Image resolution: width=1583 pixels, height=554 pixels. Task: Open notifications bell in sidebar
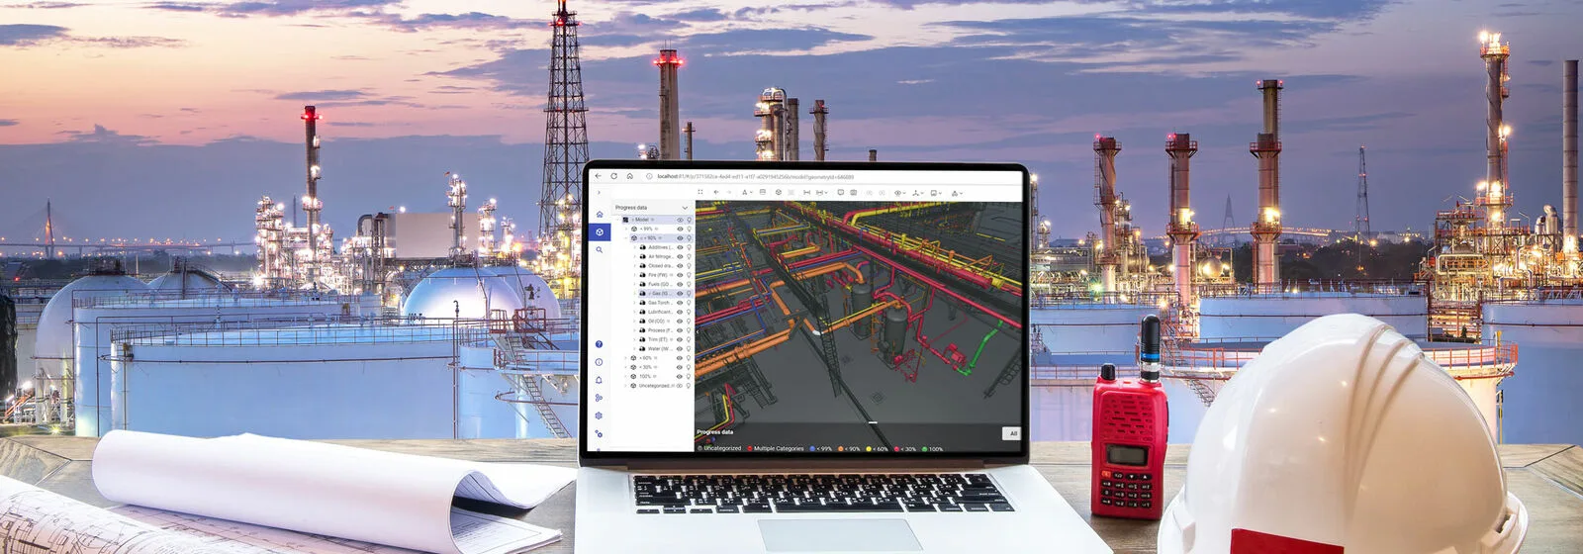pos(599,380)
